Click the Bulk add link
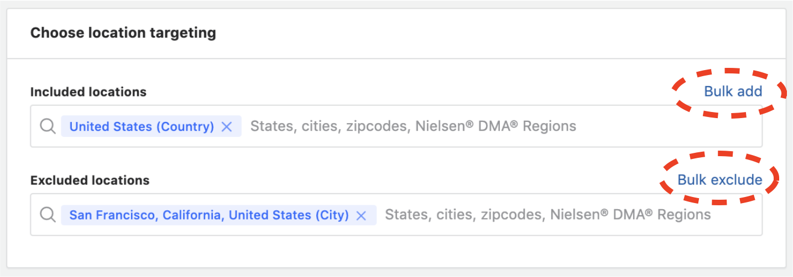This screenshot has width=793, height=277. tap(733, 92)
